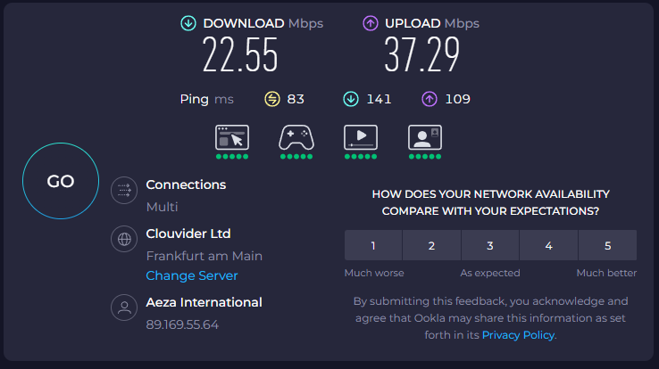Click the online gaming controller icon
659x369 pixels.
tap(296, 137)
